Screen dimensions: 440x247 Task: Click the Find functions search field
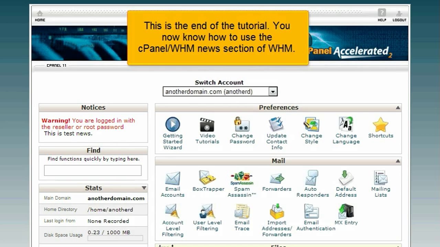[x=93, y=170]
